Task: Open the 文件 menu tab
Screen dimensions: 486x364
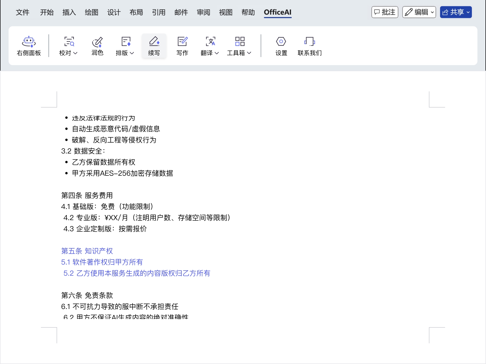Action: [x=22, y=12]
